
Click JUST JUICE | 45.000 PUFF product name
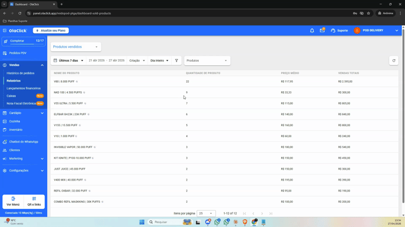(x=70, y=169)
